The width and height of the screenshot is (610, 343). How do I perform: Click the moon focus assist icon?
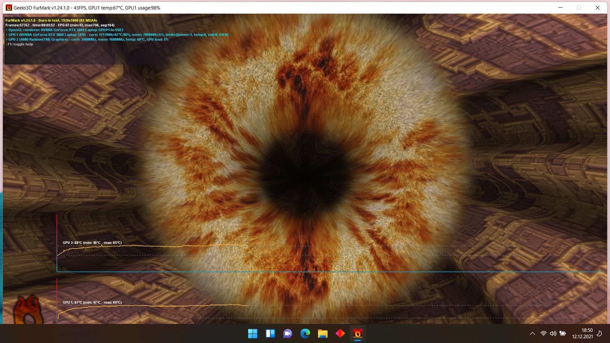599,333
